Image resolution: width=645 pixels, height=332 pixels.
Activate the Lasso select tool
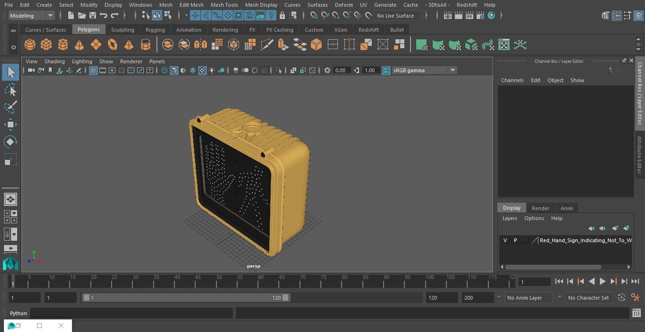pyautogui.click(x=10, y=90)
